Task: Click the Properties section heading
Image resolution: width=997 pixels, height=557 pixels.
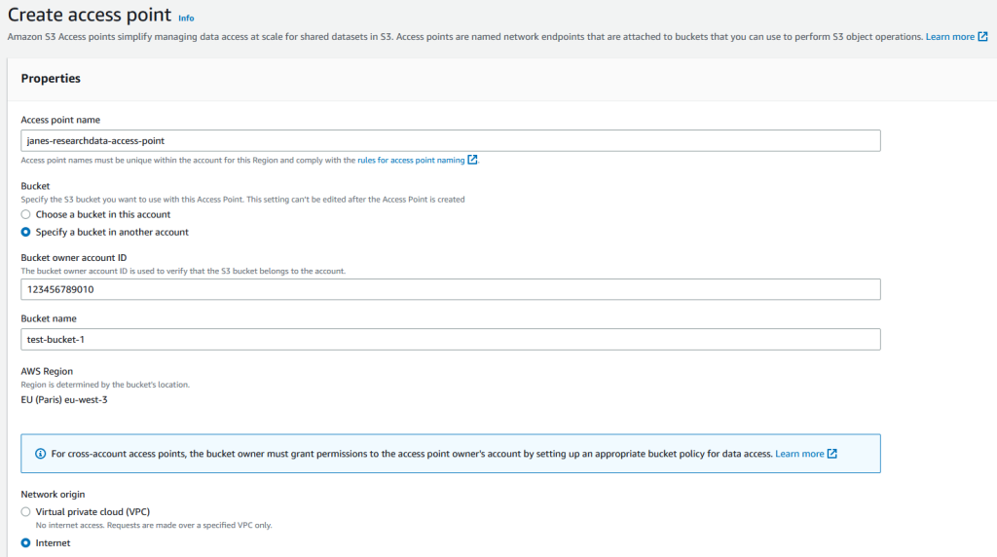Action: 51,78
